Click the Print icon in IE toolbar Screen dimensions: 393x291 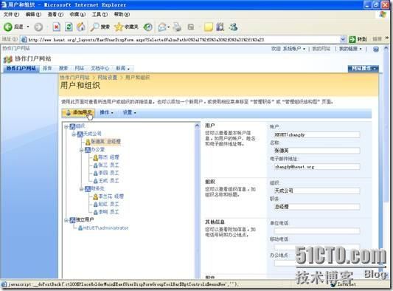coord(178,27)
